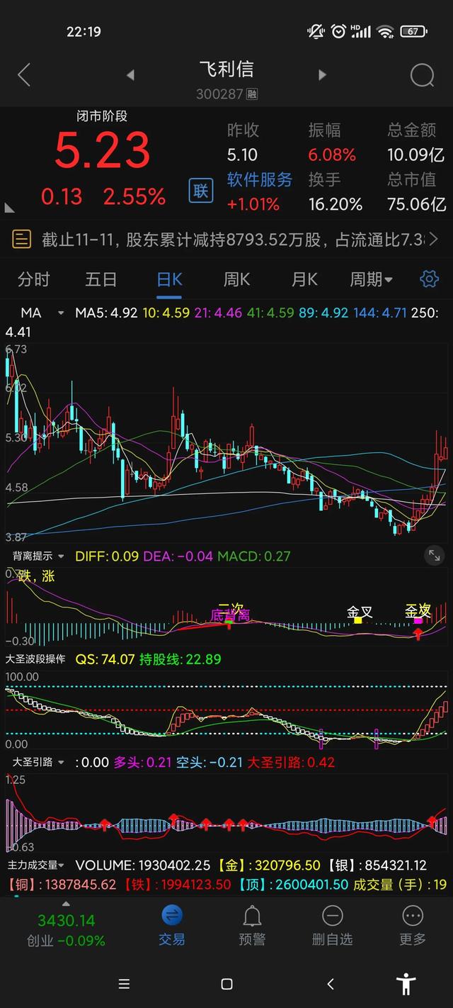Open the 更多 more options icon

pos(413,925)
